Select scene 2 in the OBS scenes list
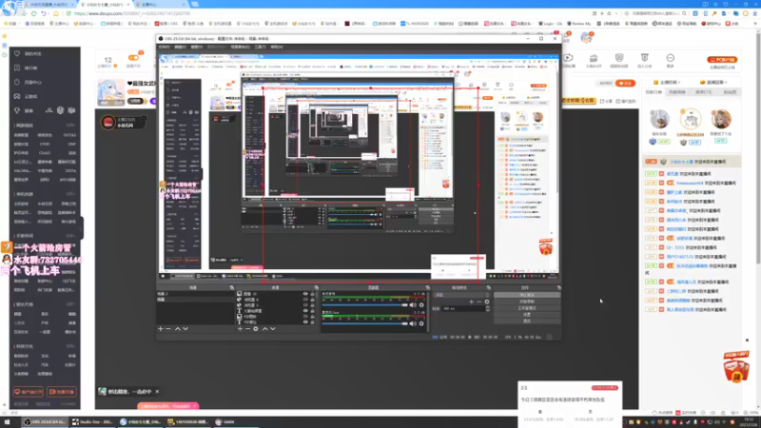The image size is (761, 428). 195,294
